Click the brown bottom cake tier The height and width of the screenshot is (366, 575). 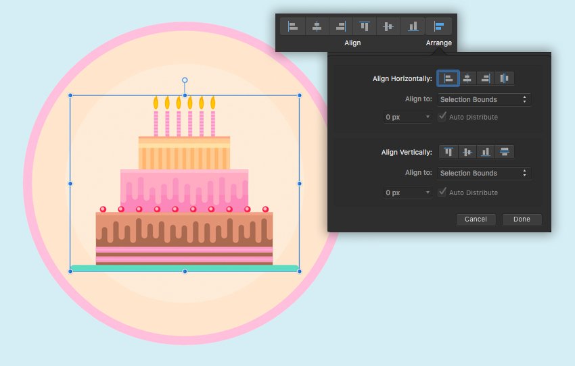point(185,238)
